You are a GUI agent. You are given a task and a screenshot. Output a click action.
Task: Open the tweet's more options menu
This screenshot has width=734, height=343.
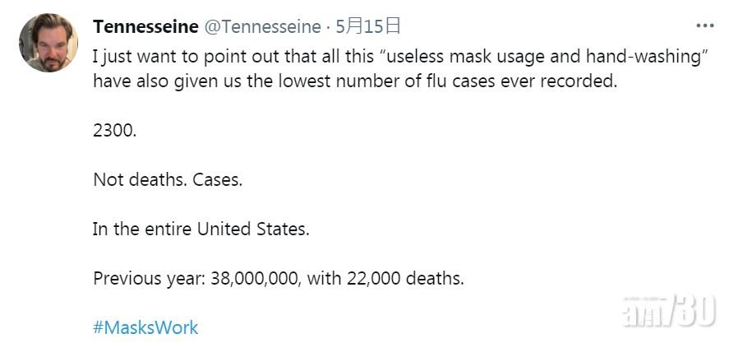coord(704,26)
